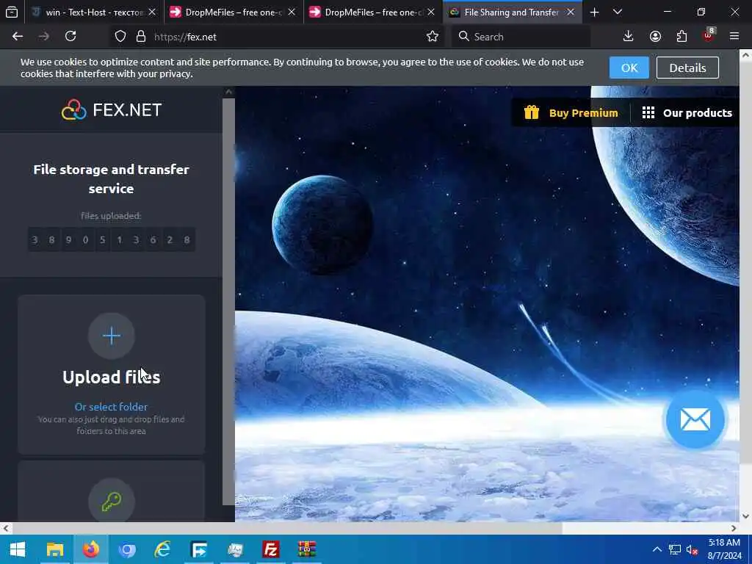Close the File Sharing and Transfer tab
Image resolution: width=752 pixels, height=564 pixels.
click(x=571, y=12)
